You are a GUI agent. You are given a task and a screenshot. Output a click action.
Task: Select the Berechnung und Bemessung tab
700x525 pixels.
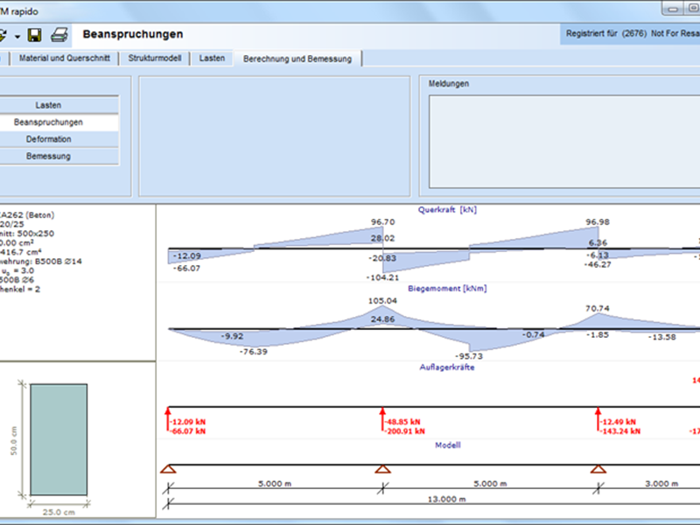[297, 59]
